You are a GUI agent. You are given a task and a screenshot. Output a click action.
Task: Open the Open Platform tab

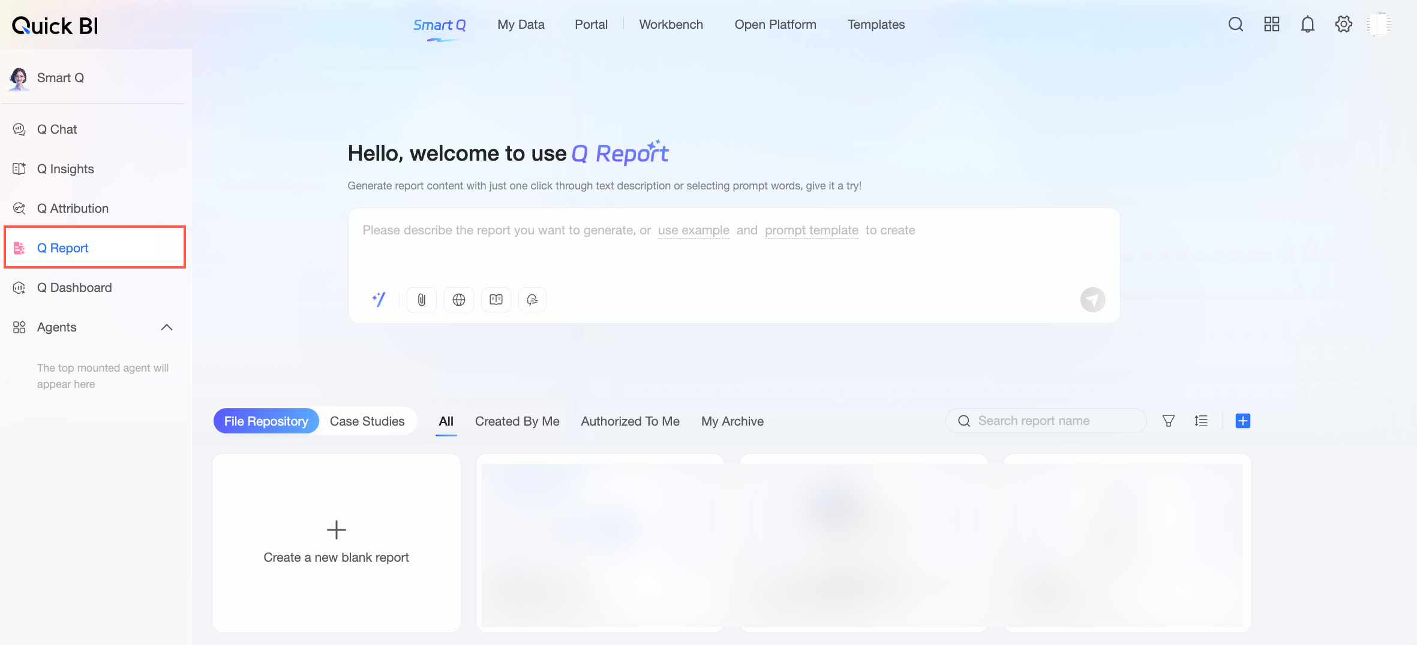point(775,25)
